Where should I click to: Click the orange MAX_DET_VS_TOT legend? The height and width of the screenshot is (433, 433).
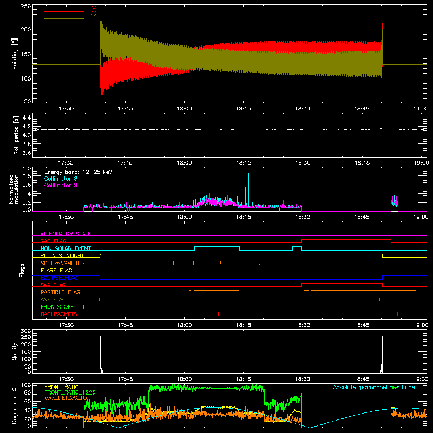[67, 398]
